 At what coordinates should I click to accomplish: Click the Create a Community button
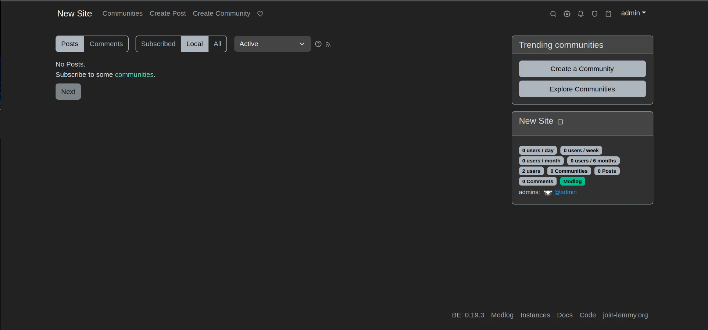(x=582, y=69)
